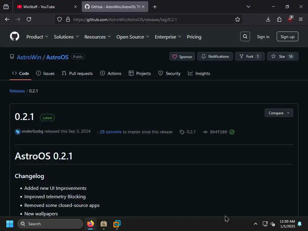The height and width of the screenshot is (231, 308).
Task: Click the taskbar Search box
Action: 50,224
